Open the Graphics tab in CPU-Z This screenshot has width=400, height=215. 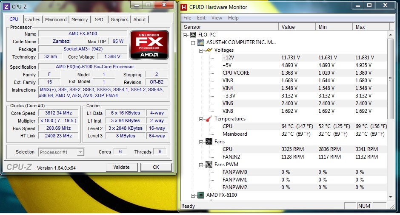click(x=120, y=20)
